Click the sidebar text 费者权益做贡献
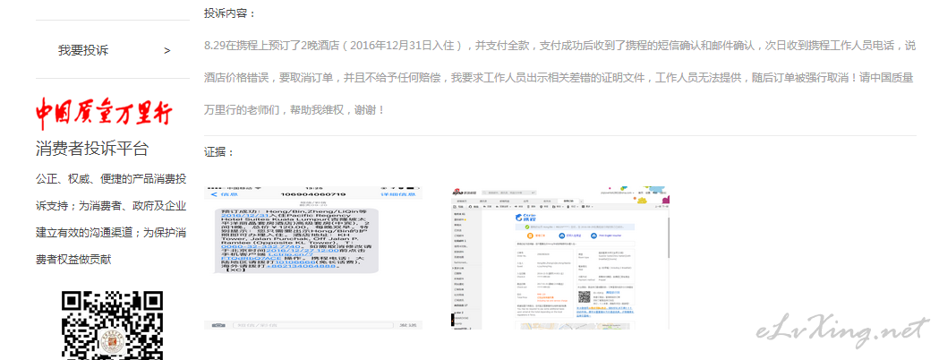The width and height of the screenshot is (939, 360). click(x=73, y=260)
